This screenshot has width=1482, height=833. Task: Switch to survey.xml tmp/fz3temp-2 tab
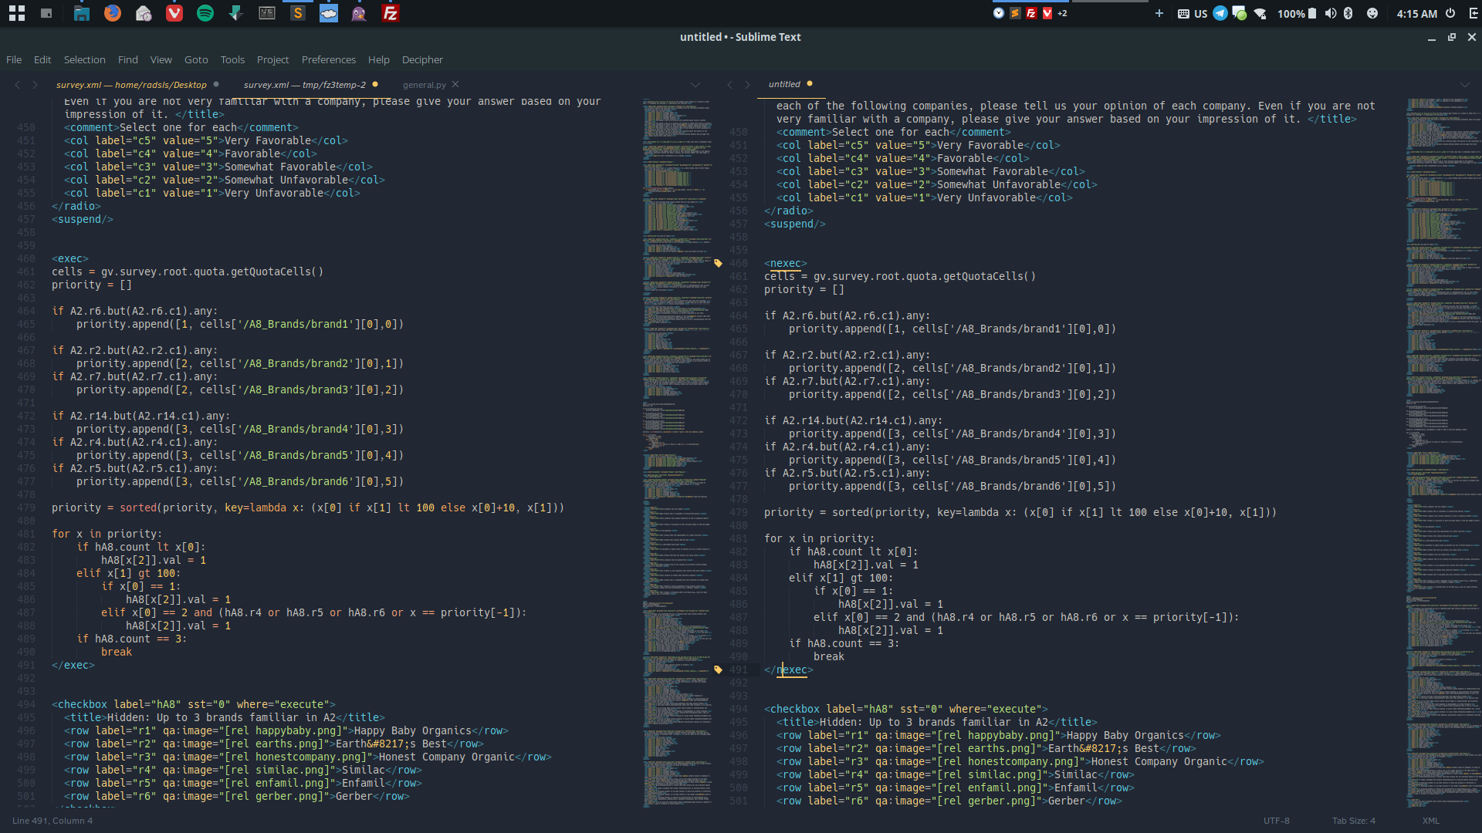[305, 85]
